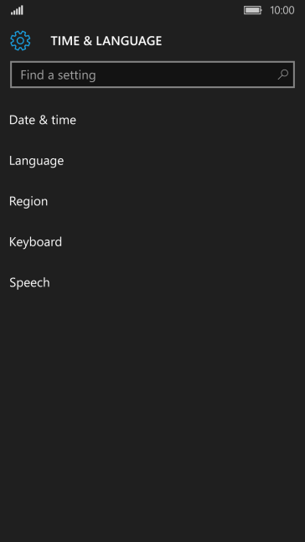This screenshot has width=305, height=542.
Task: Click the blue Settings gear icon
Action: pyautogui.click(x=20, y=41)
